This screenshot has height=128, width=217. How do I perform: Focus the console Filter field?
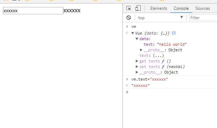pos(203,18)
